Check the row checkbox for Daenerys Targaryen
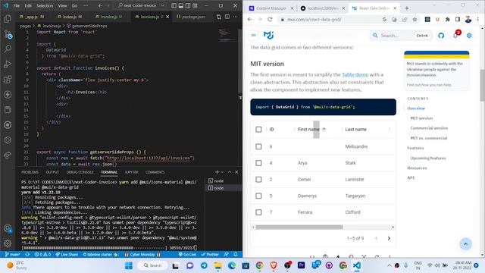The image size is (485, 273). 258,196
